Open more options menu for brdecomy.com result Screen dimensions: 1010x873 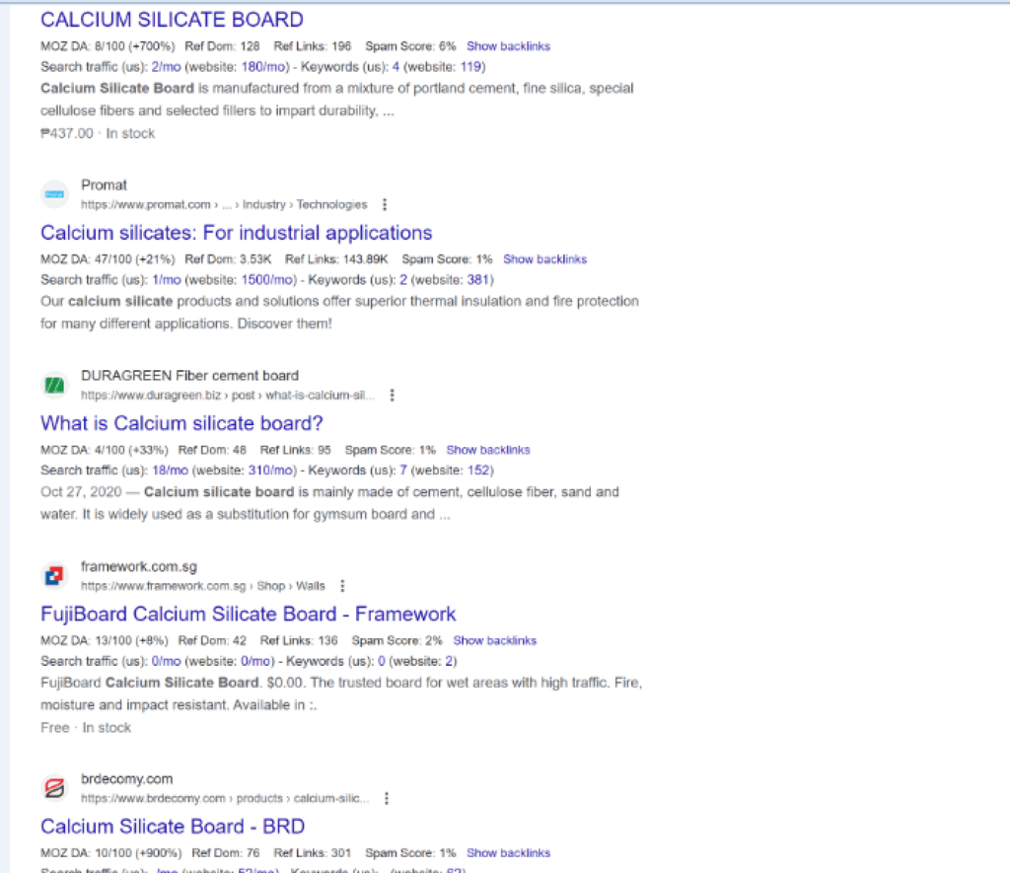pyautogui.click(x=387, y=798)
